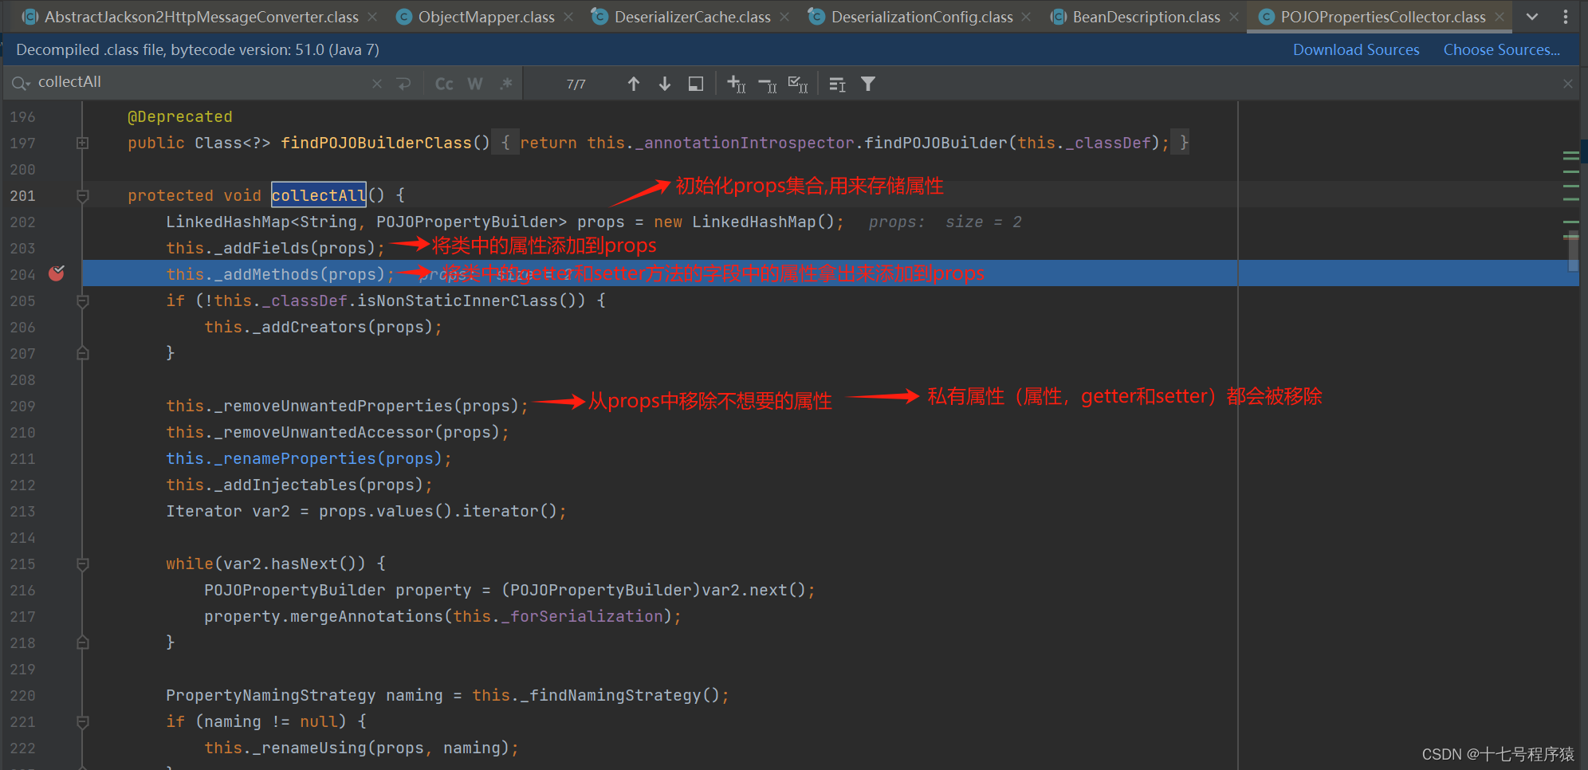Toggle breakpoint on line 204
The height and width of the screenshot is (770, 1588).
coord(57,273)
